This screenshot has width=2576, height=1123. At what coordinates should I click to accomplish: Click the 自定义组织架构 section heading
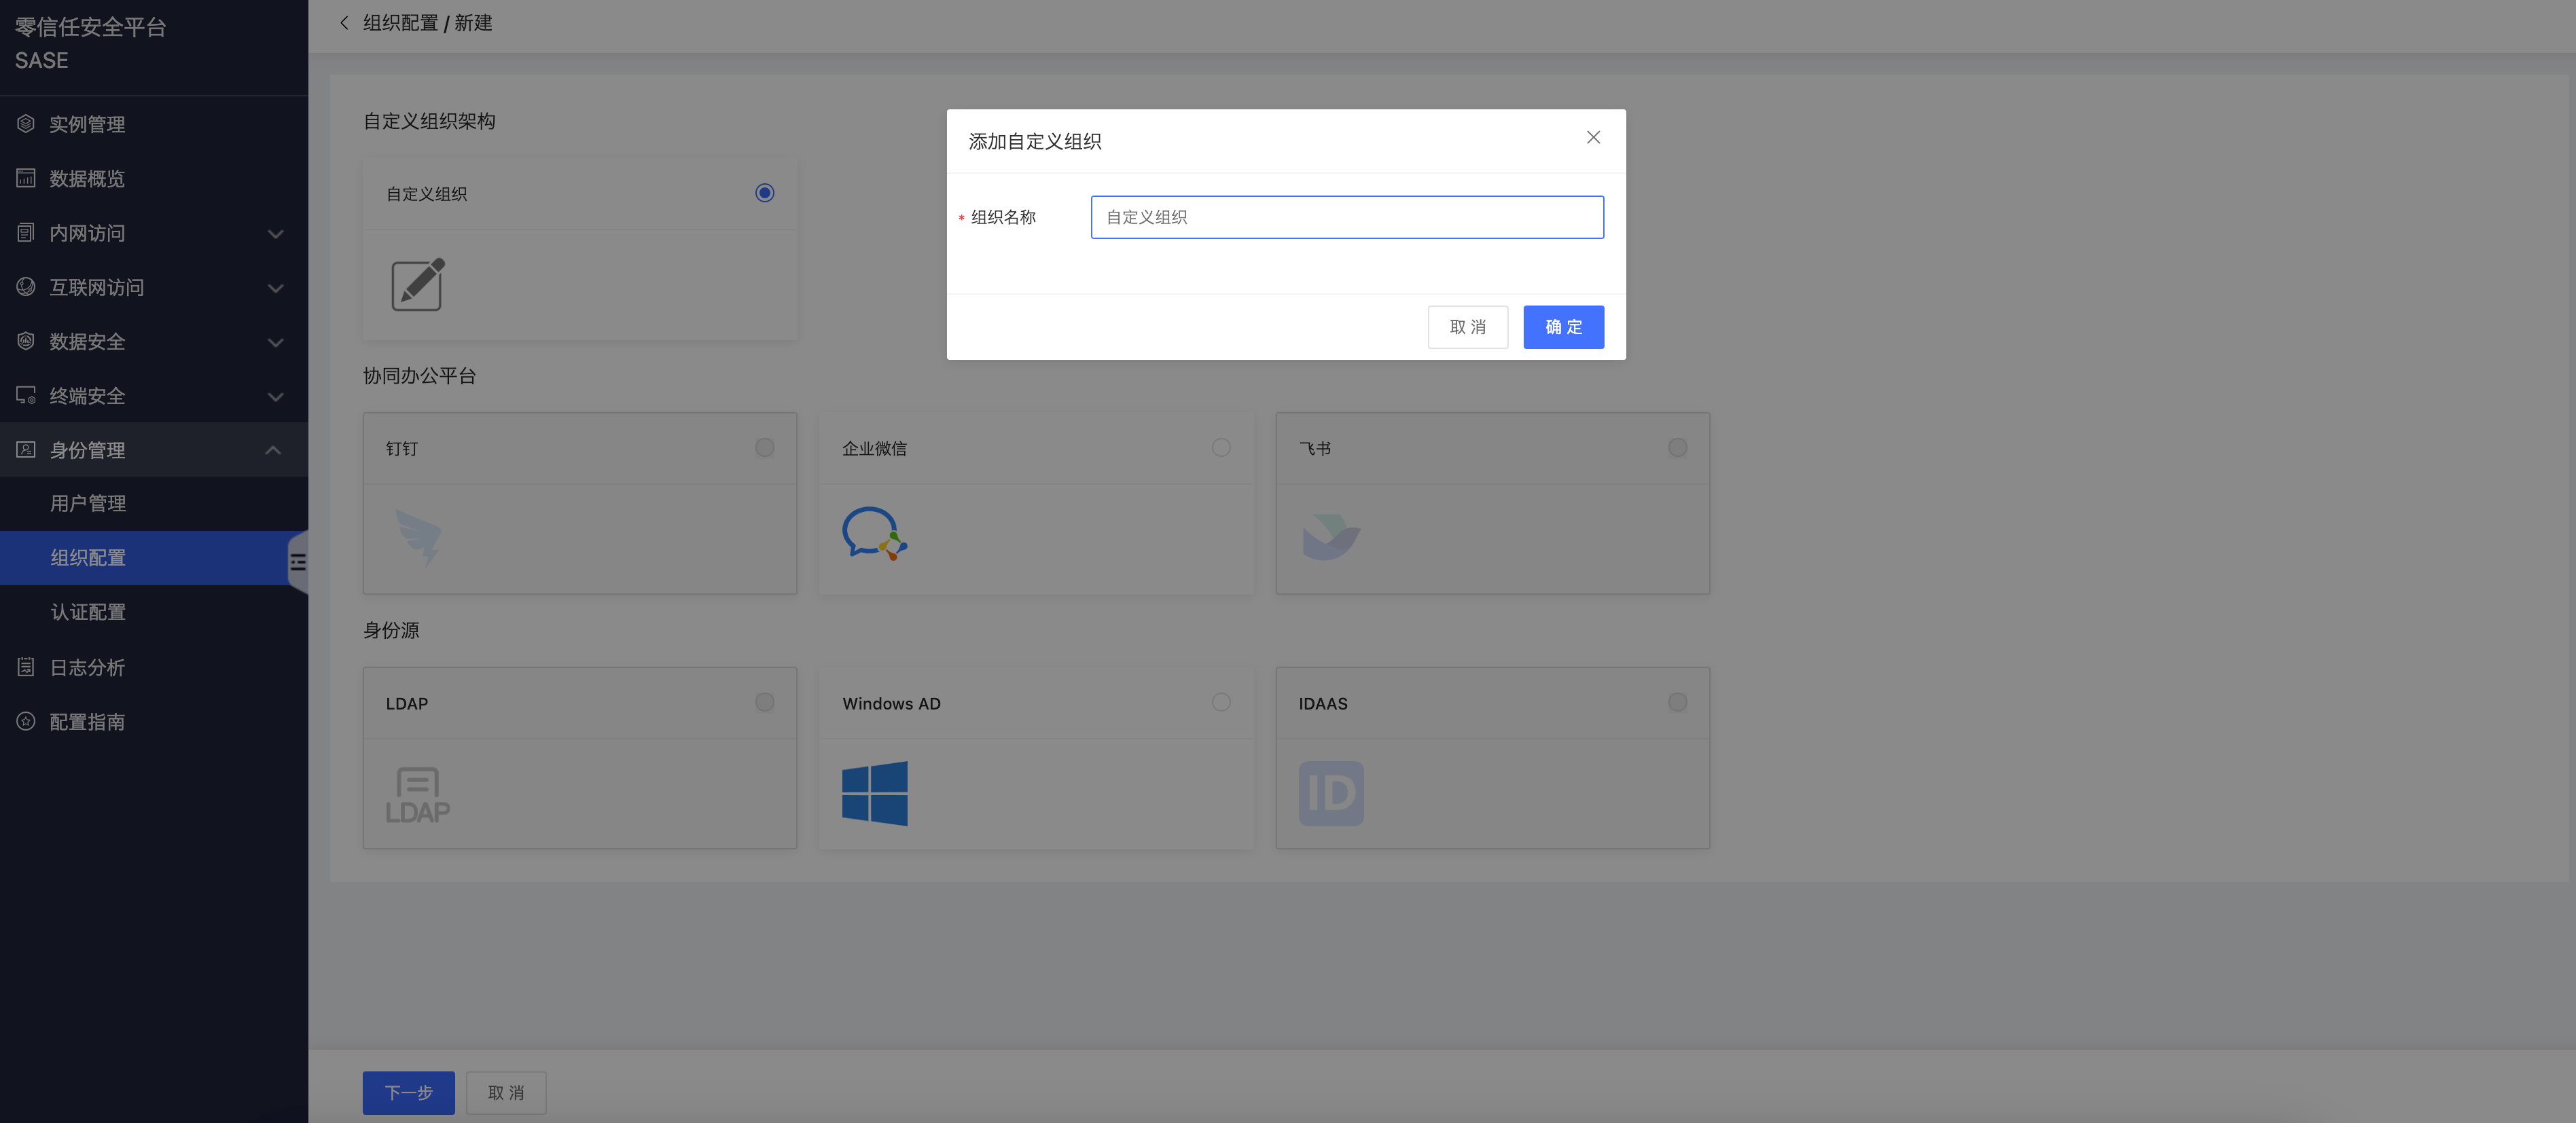pyautogui.click(x=429, y=121)
